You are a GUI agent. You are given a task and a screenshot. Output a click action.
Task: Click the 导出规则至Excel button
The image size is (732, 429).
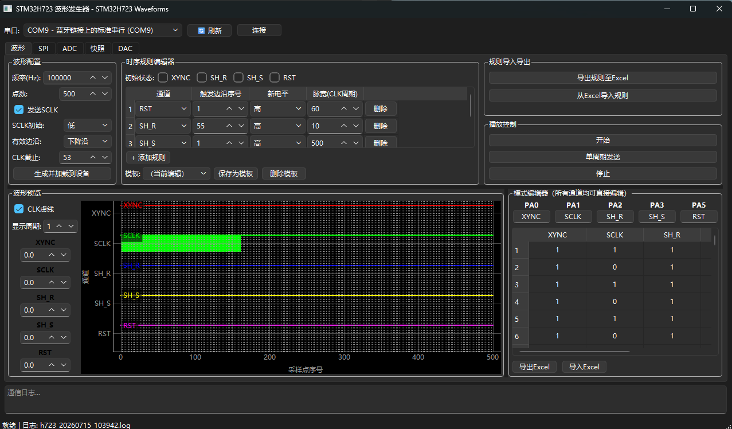[602, 77]
